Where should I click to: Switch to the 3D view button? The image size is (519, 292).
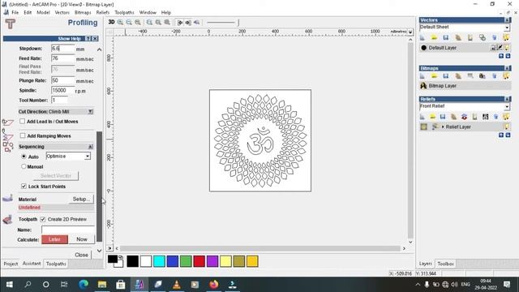point(112,22)
